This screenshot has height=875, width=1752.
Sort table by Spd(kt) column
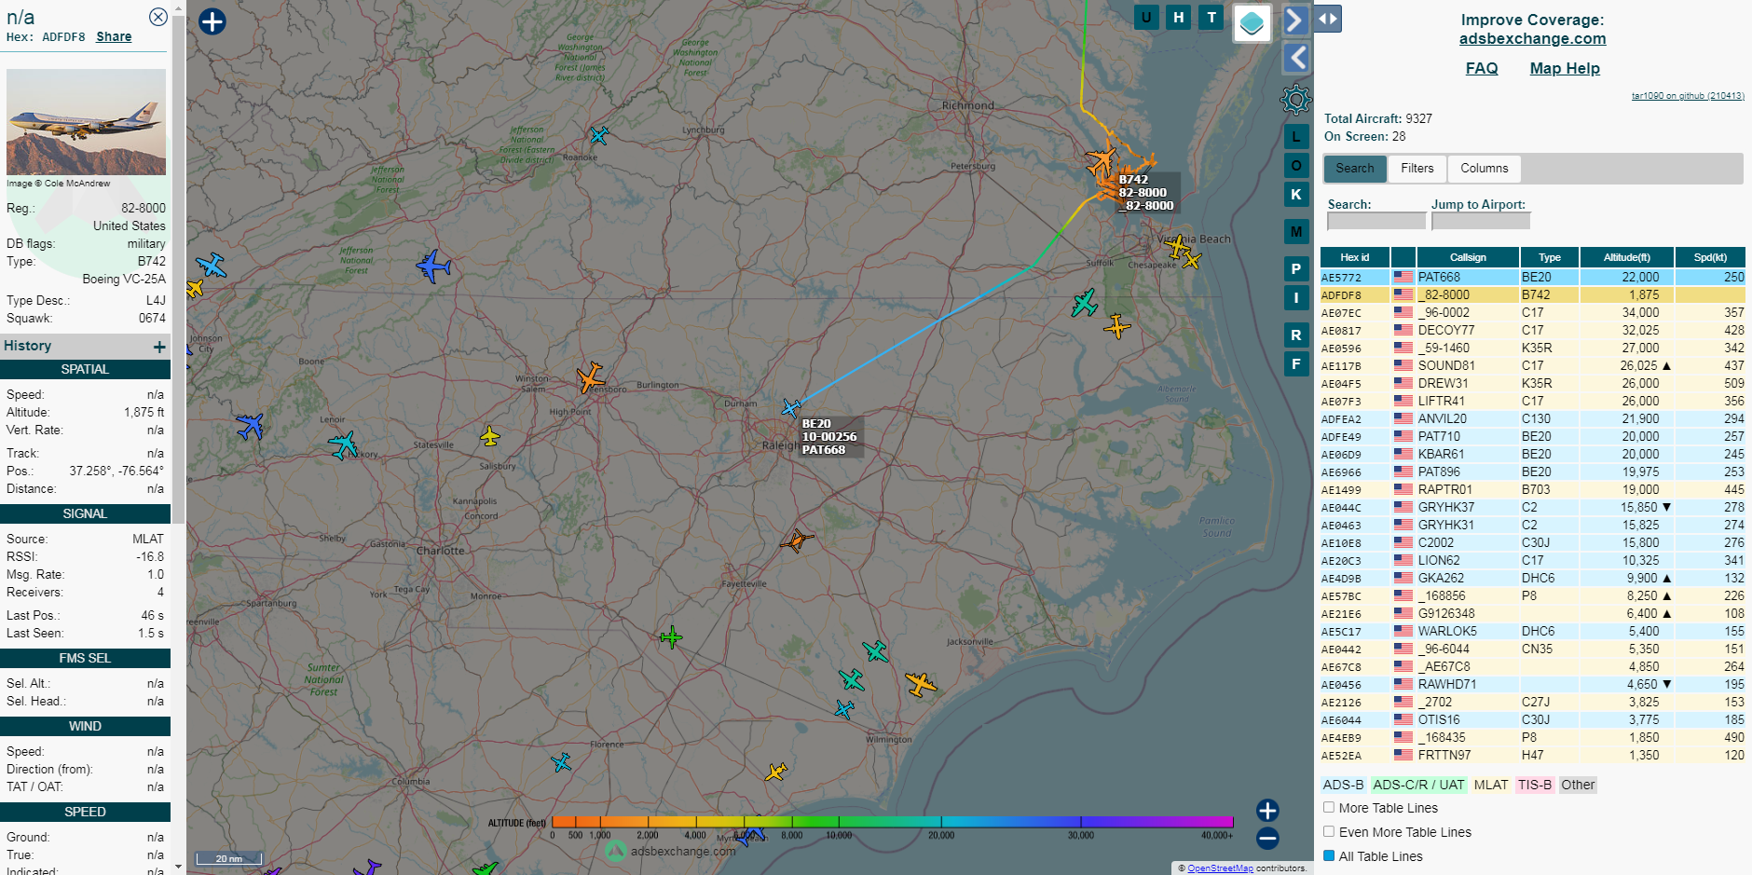pos(1710,257)
